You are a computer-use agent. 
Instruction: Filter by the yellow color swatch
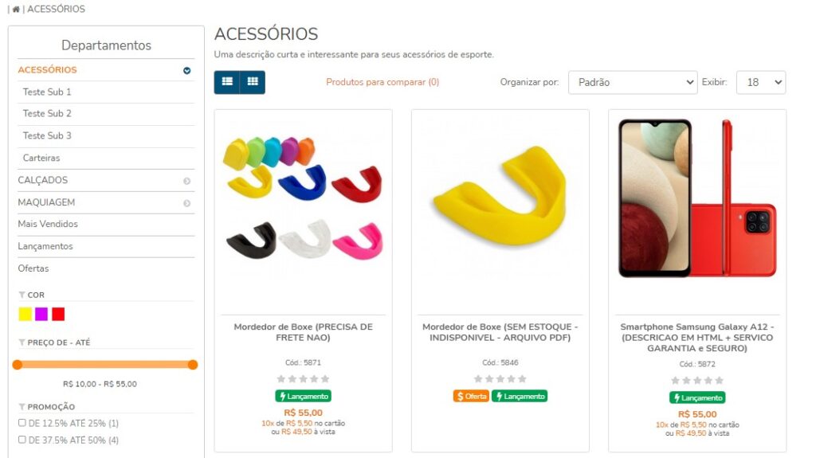[25, 315]
